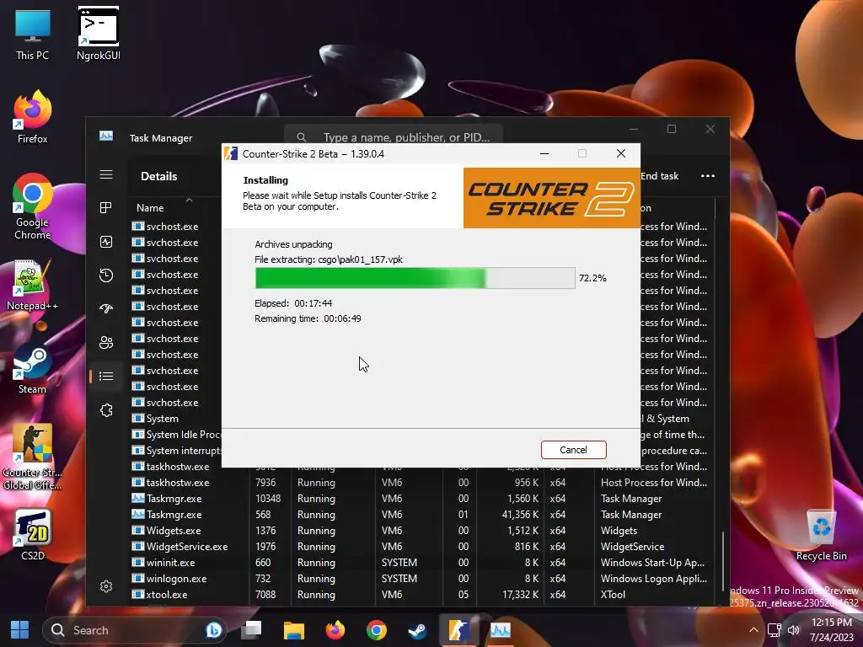Screen dimensions: 863x647
Task: Open CS2D desktop shortcut
Action: (33, 535)
